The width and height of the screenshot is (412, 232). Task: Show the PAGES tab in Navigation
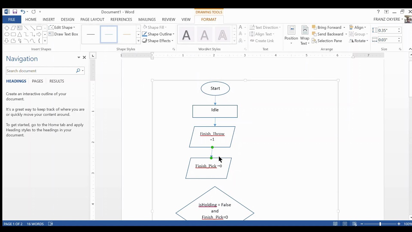(37, 81)
